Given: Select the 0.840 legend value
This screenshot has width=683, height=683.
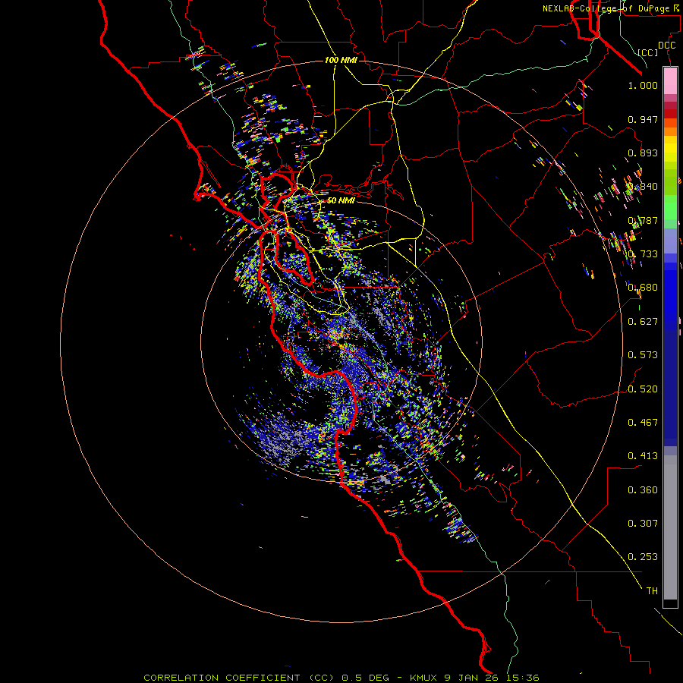Looking at the screenshot, I should click(643, 187).
